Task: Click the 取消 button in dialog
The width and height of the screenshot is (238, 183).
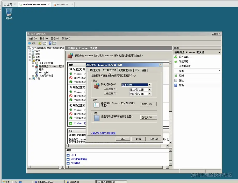Action: 138,139
